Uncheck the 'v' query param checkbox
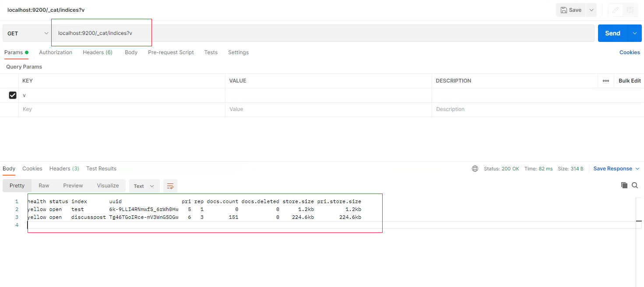 coord(13,95)
